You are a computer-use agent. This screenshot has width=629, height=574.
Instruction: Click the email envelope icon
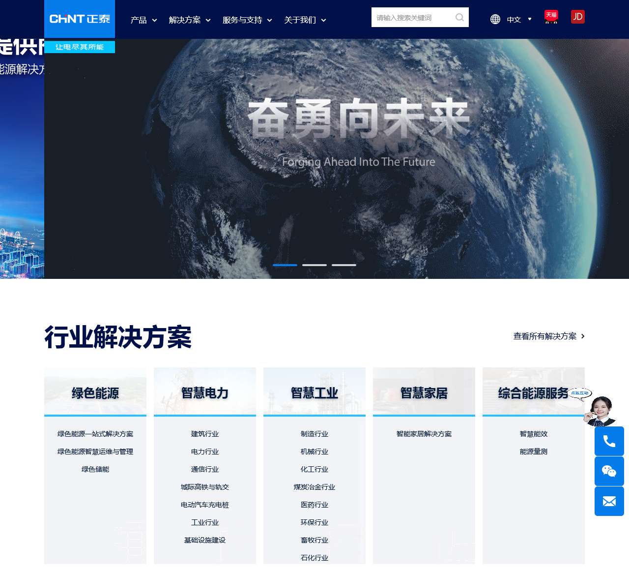click(609, 501)
